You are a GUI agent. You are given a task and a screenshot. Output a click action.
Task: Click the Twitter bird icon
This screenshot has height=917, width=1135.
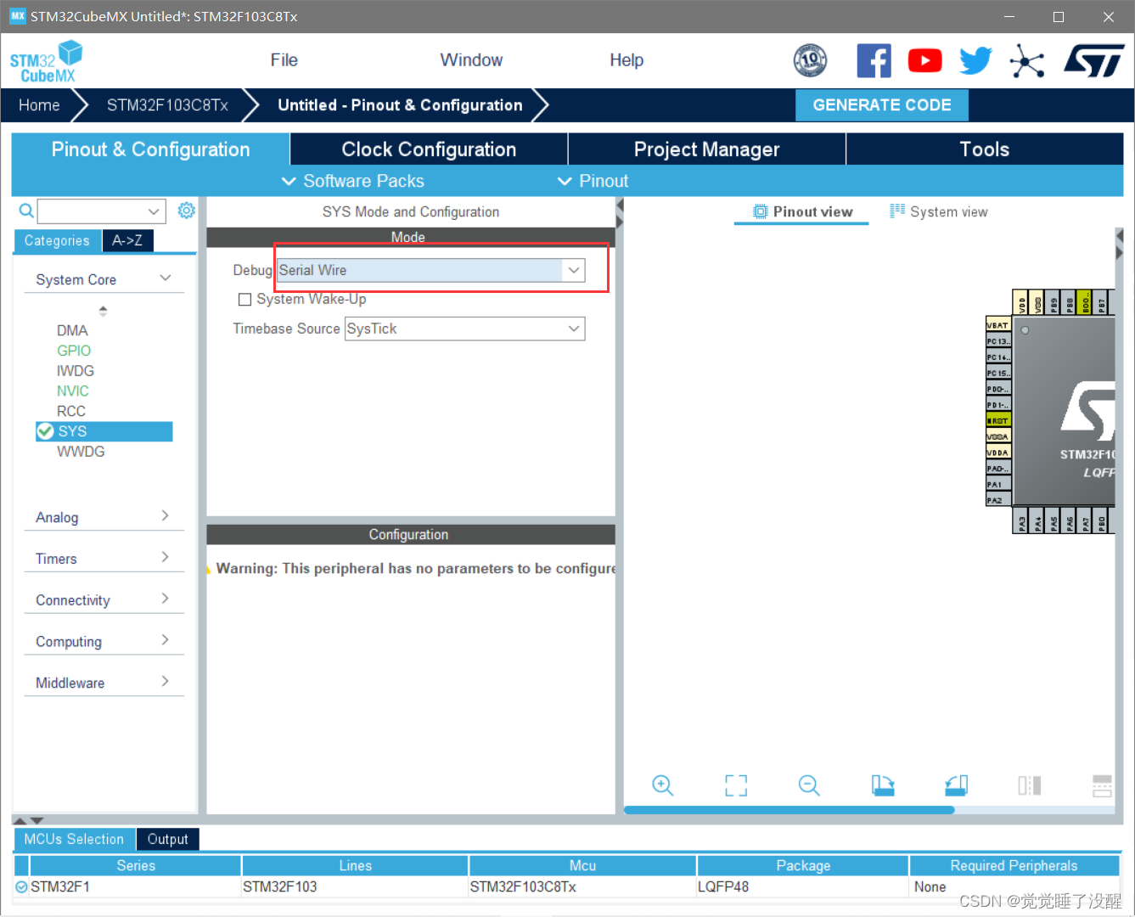pyautogui.click(x=975, y=61)
